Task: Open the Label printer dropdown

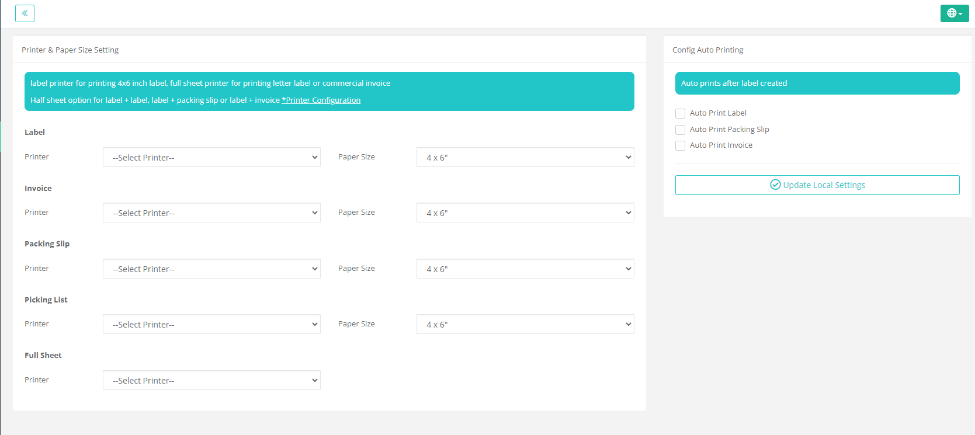Action: click(x=211, y=157)
